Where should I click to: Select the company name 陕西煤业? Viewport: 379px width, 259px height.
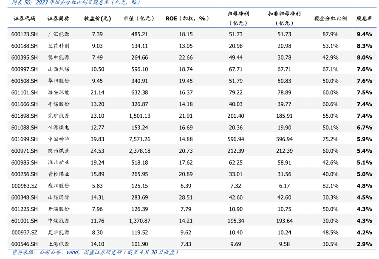click(59, 151)
